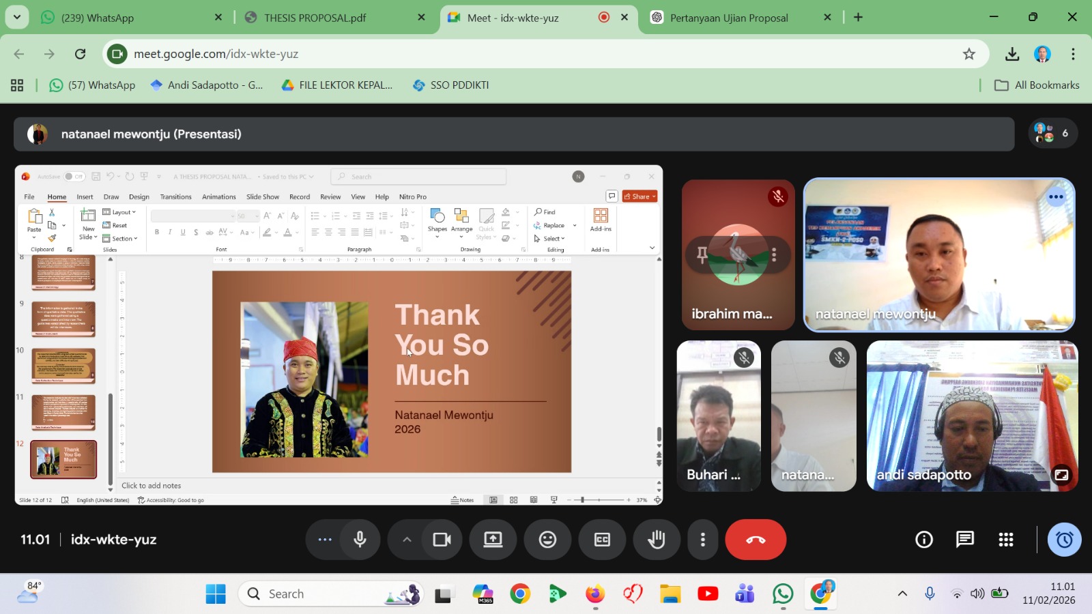1092x614 pixels.
Task: Pin ibrahim's video tile
Action: [x=702, y=255]
